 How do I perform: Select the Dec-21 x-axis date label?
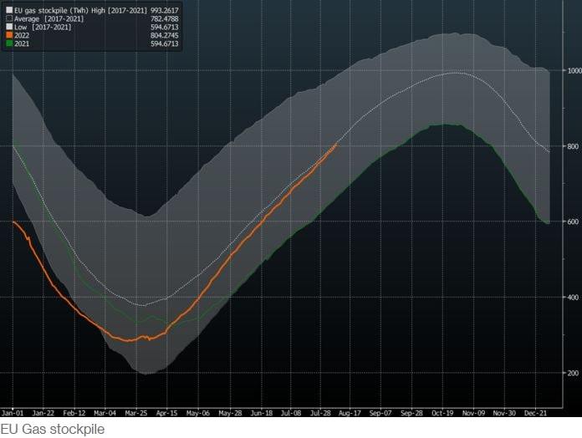click(536, 413)
